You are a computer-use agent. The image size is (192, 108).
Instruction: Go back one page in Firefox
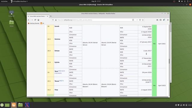[x=29, y=20]
